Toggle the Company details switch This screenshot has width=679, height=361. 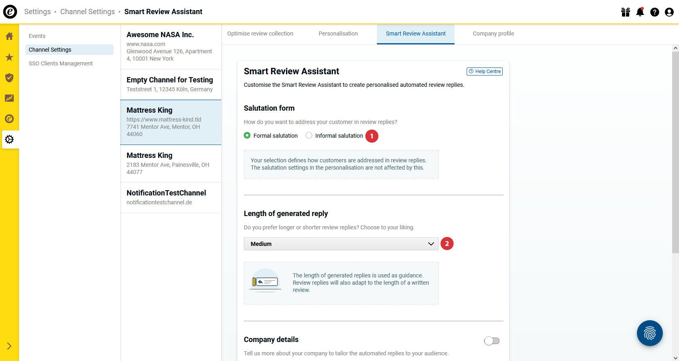pos(492,341)
